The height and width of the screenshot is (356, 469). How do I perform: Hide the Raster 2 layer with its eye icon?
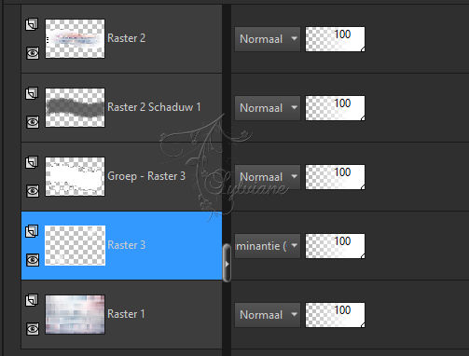33,53
